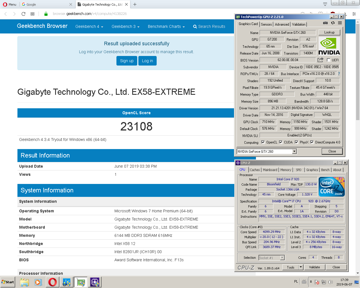Switch to the Advanced tab in GPU-Z
Viewport: 360px width, 288px height.
[282, 24]
